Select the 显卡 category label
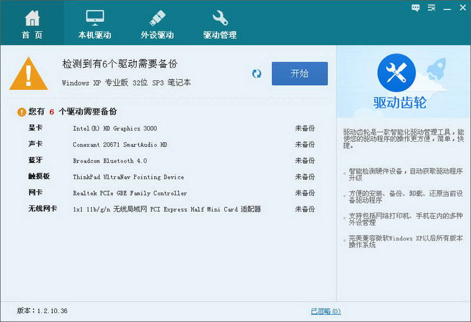This screenshot has height=322, width=471. (35, 128)
